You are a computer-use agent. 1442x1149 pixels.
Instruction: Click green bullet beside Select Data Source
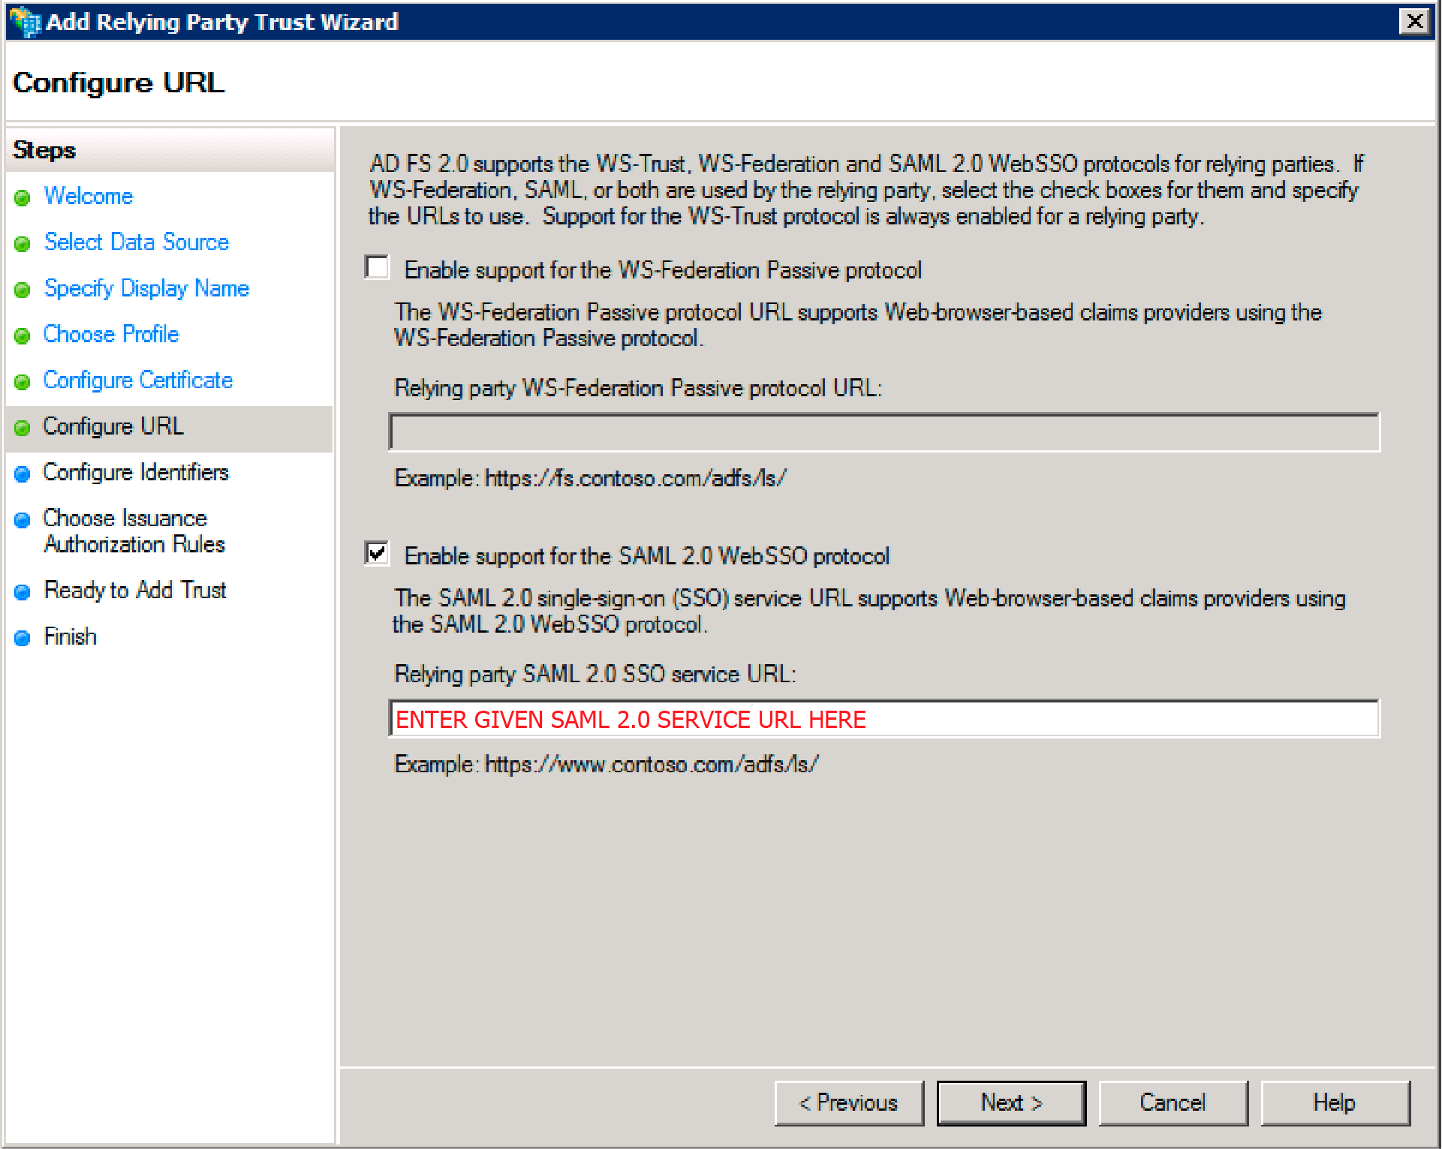pos(23,244)
